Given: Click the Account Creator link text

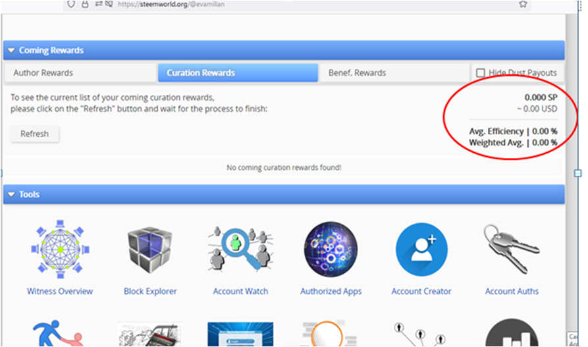Looking at the screenshot, I should pos(421,291).
